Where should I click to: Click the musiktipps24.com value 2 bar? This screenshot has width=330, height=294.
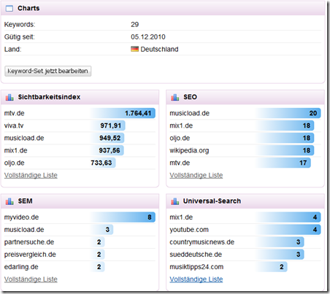[x=272, y=267]
